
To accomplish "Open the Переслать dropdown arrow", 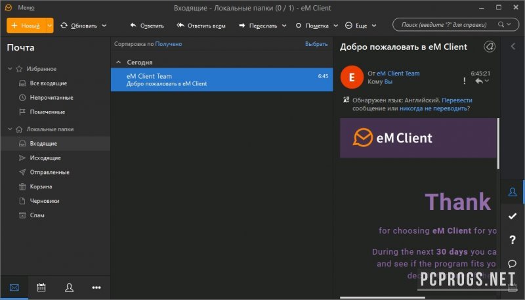I will (284, 26).
